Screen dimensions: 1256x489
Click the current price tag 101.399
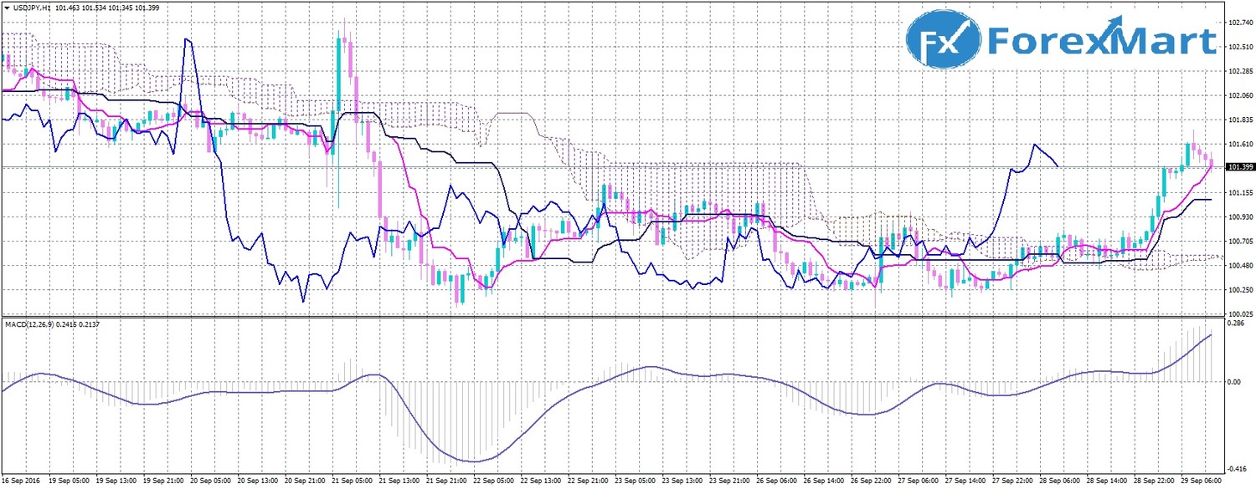tap(1238, 167)
